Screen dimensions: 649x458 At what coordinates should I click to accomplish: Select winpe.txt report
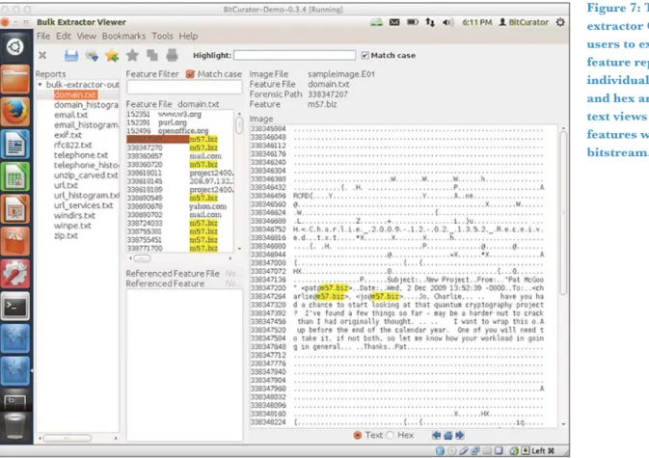click(72, 226)
